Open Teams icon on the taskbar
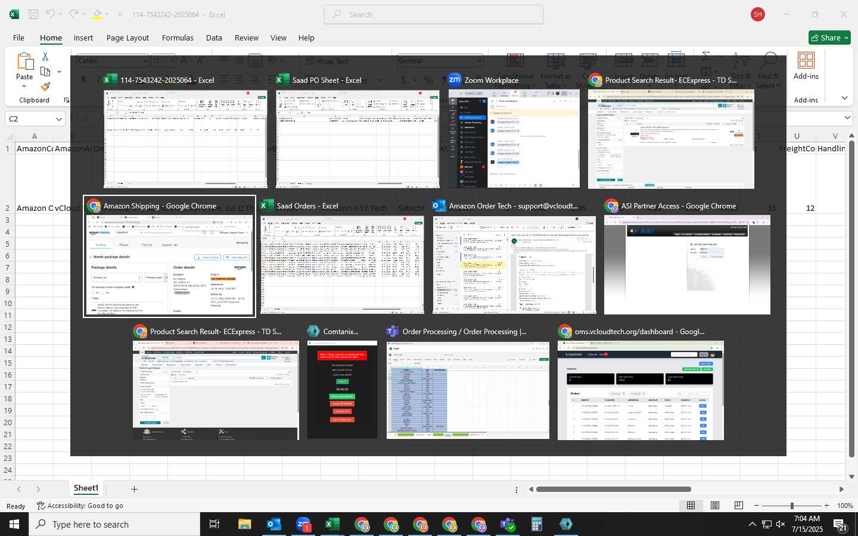The image size is (858, 536). coord(508,524)
